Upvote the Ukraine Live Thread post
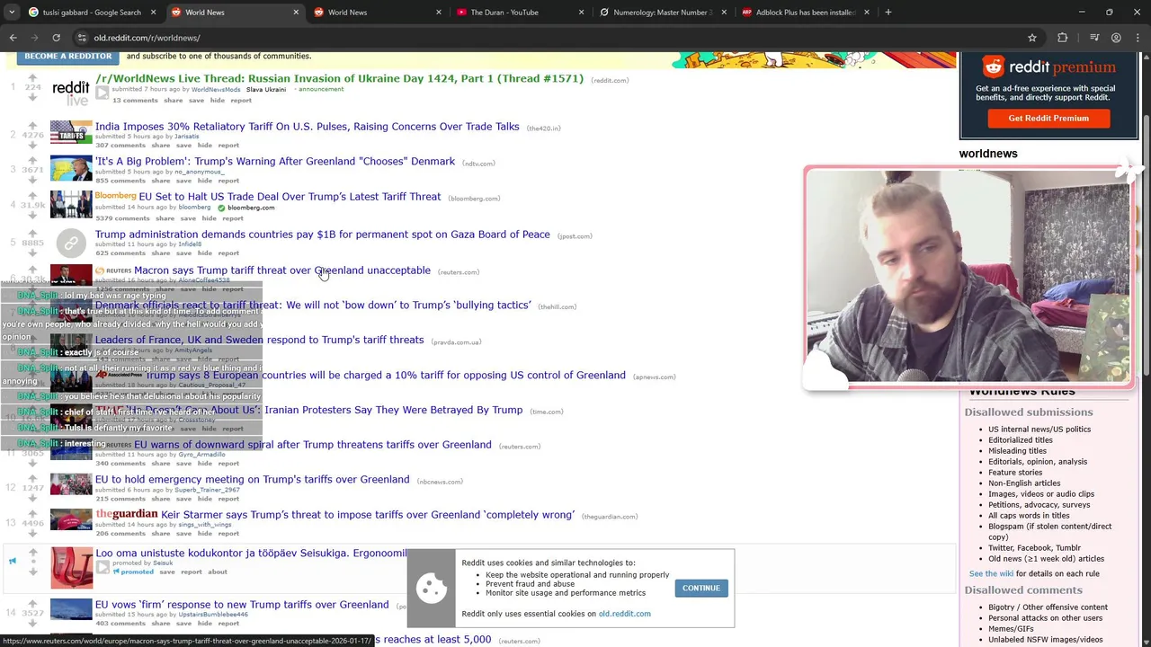The image size is (1151, 647). (32, 77)
